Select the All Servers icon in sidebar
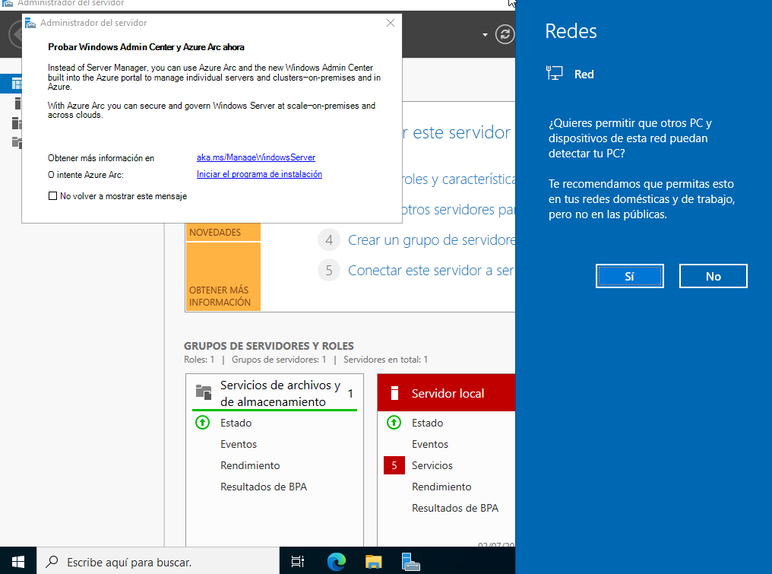The width and height of the screenshot is (772, 574). 17,122
